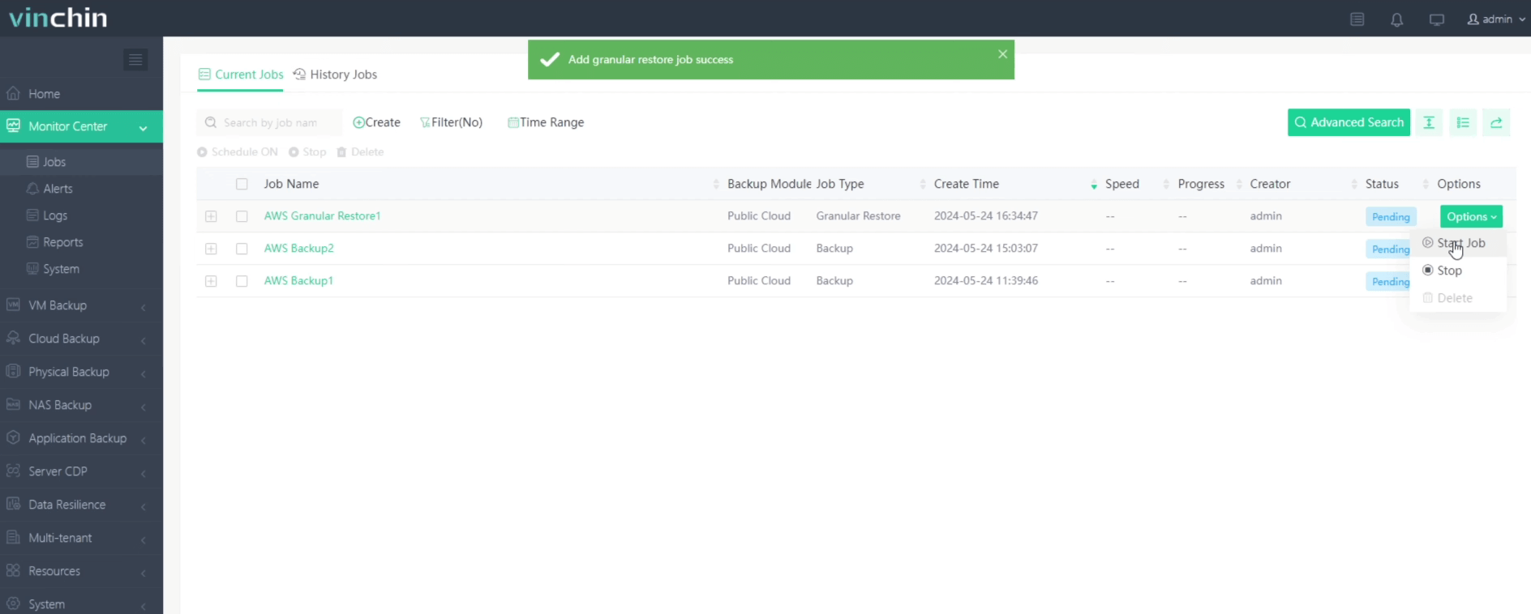This screenshot has height=614, width=1531.
Task: Switch to the History Jobs tab
Action: 336,75
